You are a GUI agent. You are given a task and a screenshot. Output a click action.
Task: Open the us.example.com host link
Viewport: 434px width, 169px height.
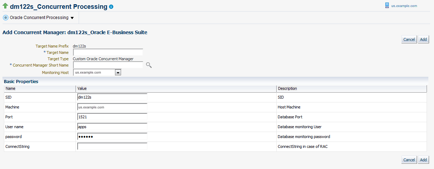(404, 6)
